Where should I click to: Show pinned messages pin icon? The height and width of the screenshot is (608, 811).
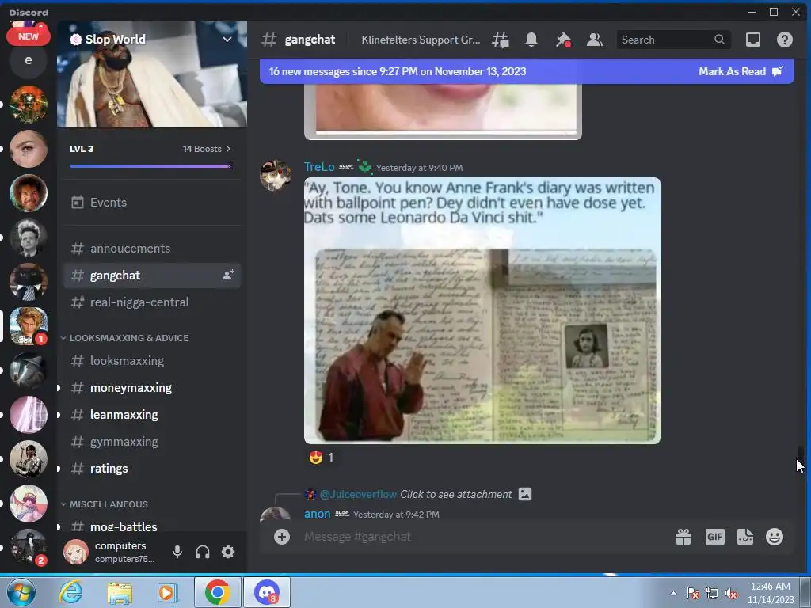(563, 40)
